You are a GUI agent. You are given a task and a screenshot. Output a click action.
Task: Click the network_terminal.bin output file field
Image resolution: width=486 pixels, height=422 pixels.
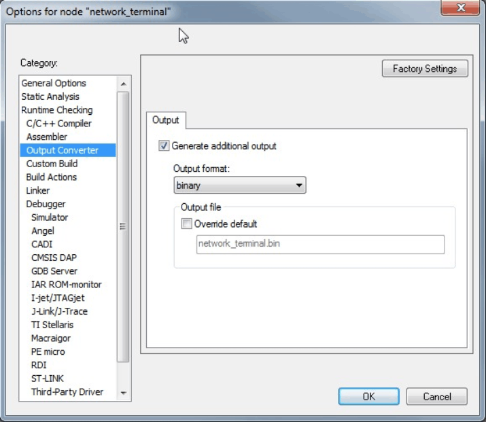(319, 244)
